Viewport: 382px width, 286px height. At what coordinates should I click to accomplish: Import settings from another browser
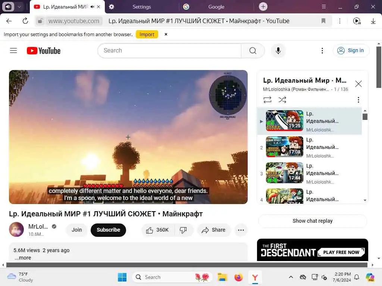coord(147,34)
